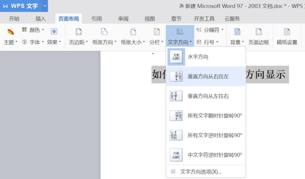
Task: Select the 页面布局 tab
Action: [69, 19]
